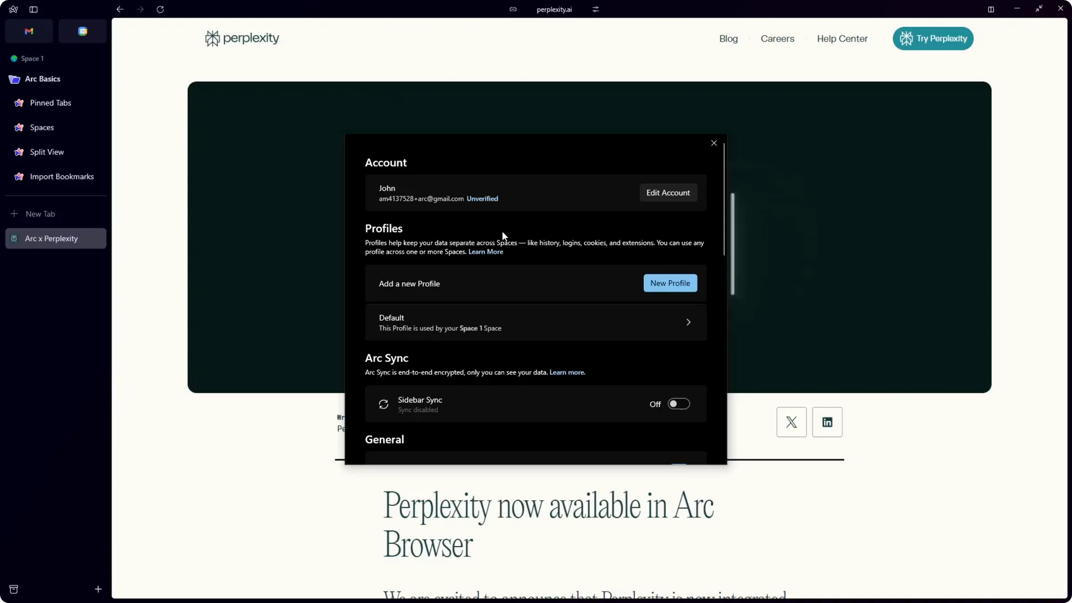Open the Careers menu item
Viewport: 1072px width, 603px height.
(x=777, y=39)
